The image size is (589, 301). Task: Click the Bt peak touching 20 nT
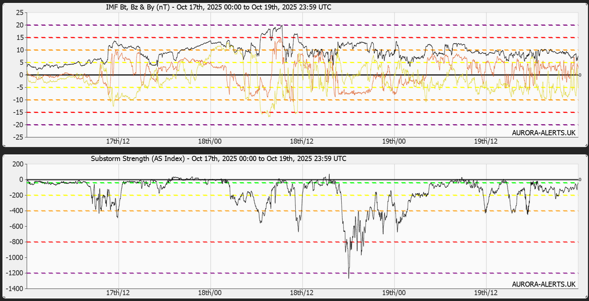(x=281, y=26)
